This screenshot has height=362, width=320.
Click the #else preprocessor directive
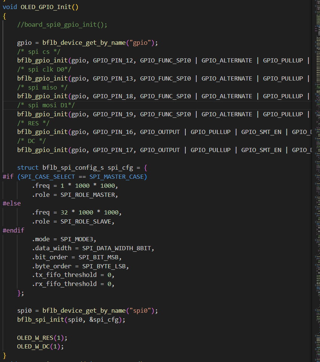point(12,204)
